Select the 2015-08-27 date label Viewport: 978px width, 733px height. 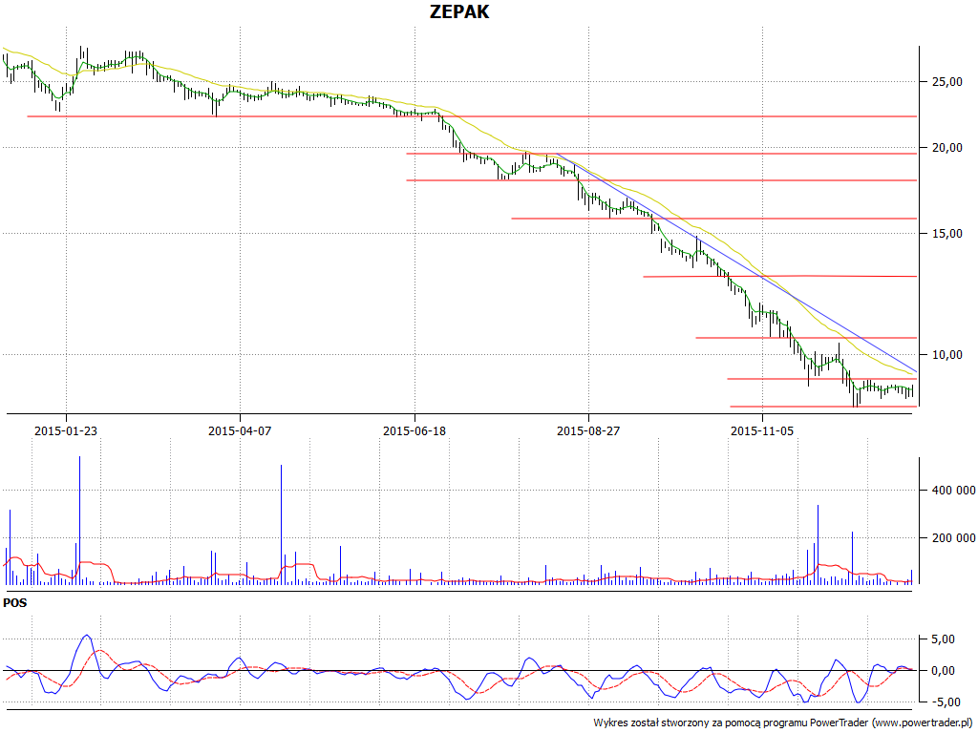tap(588, 430)
